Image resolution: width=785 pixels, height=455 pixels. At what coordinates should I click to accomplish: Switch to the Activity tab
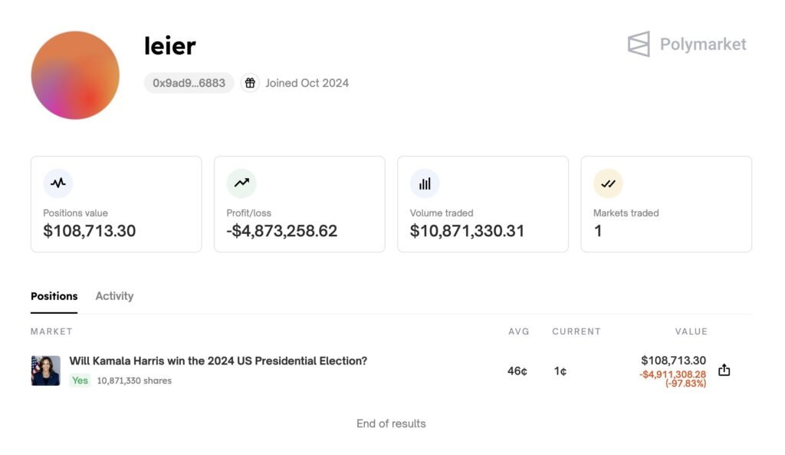pos(114,296)
